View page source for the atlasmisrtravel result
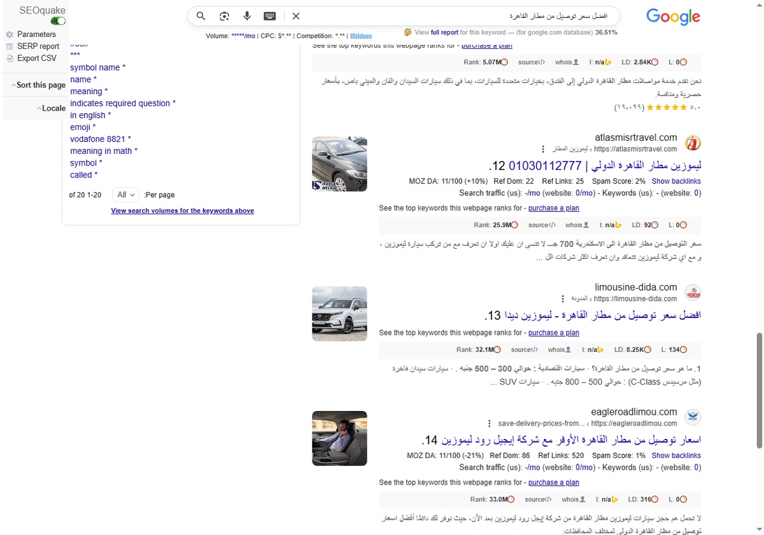 tap(542, 225)
